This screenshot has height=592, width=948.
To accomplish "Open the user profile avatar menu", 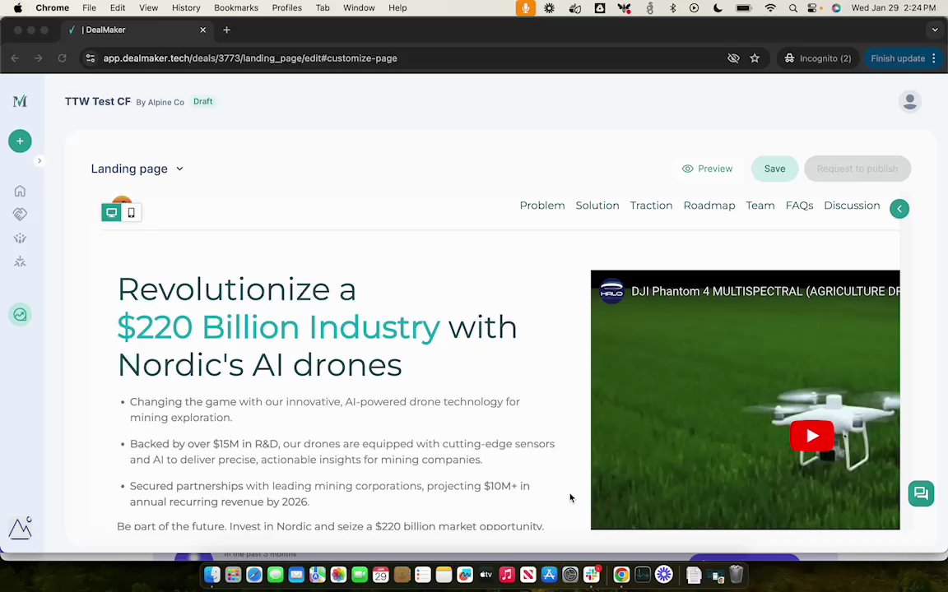I will pyautogui.click(x=909, y=101).
